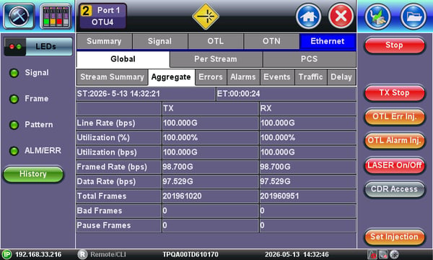Viewport: 433px width, 260px height.
Task: Click the Remote/CLI R icon
Action: click(x=82, y=254)
